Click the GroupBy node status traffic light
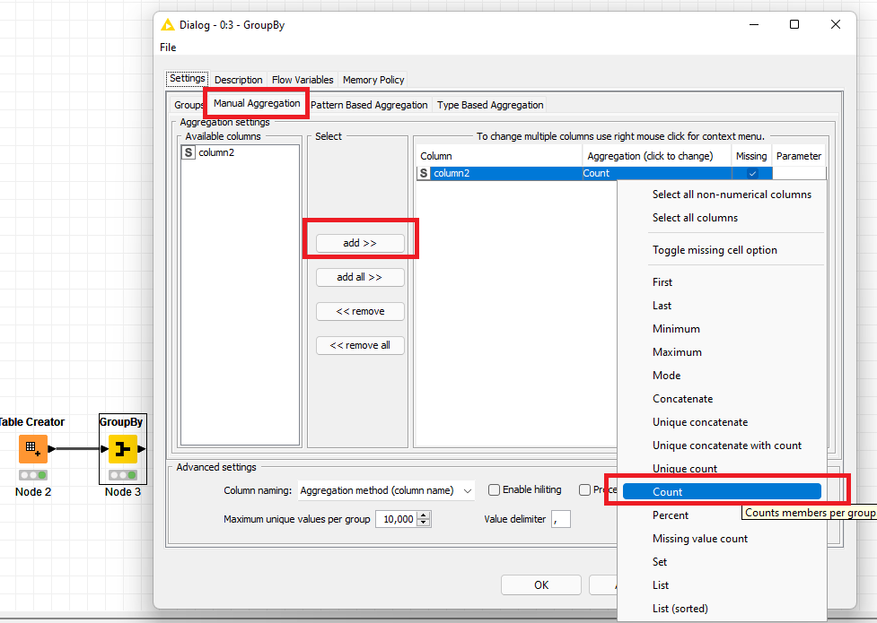The image size is (877, 623). 122,475
